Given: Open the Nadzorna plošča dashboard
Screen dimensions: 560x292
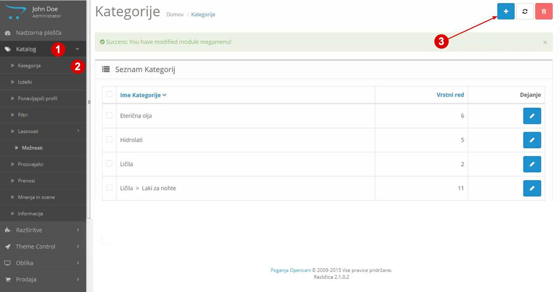Looking at the screenshot, I should coord(38,33).
